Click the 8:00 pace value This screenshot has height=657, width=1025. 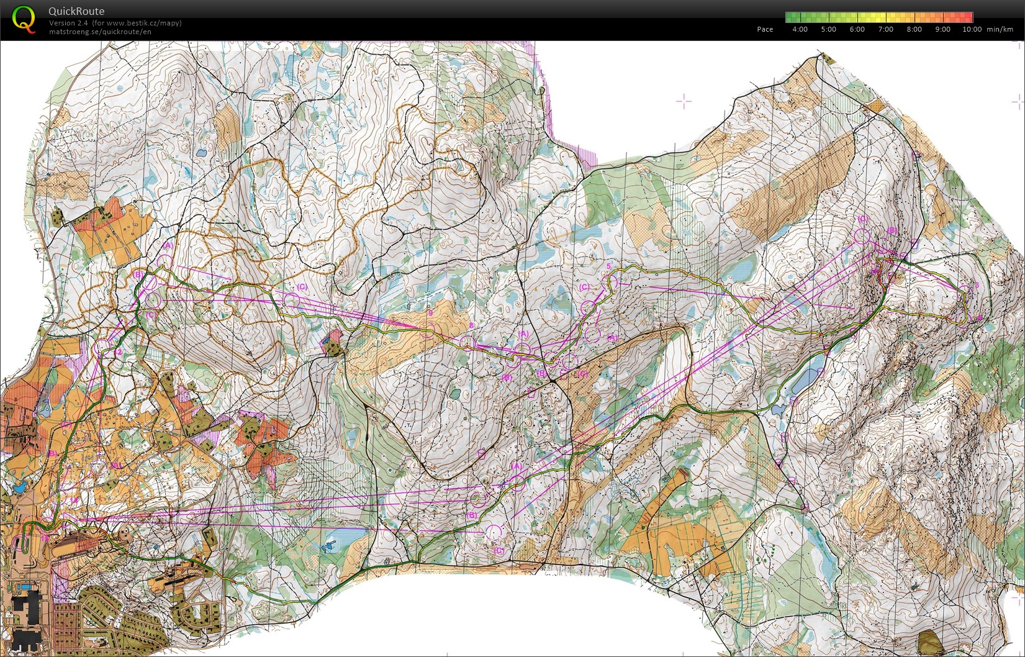pyautogui.click(x=914, y=29)
